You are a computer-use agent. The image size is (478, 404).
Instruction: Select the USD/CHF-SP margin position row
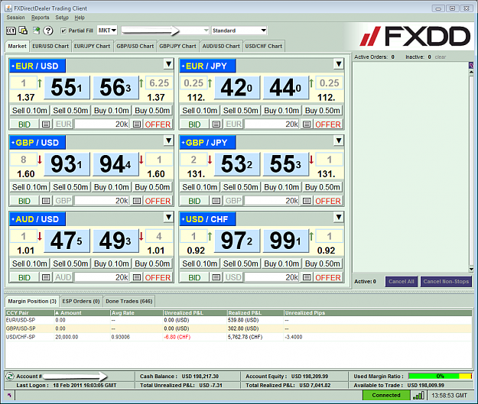(x=239, y=337)
